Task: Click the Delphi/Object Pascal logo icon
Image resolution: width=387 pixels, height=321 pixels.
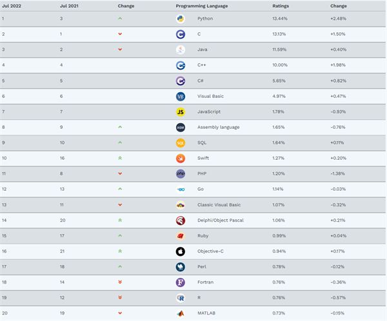Action: pyautogui.click(x=181, y=220)
